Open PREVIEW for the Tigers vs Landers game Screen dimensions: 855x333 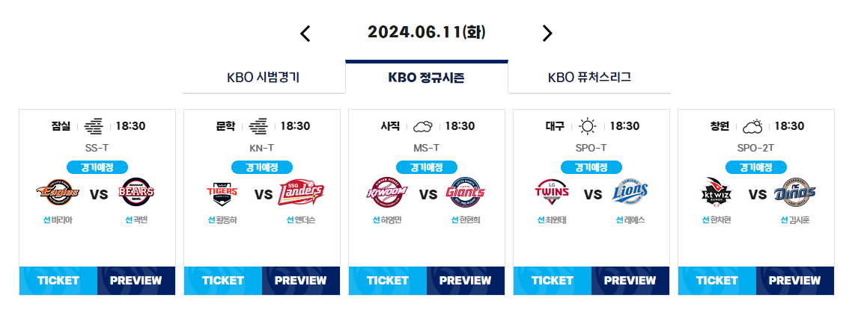301,281
